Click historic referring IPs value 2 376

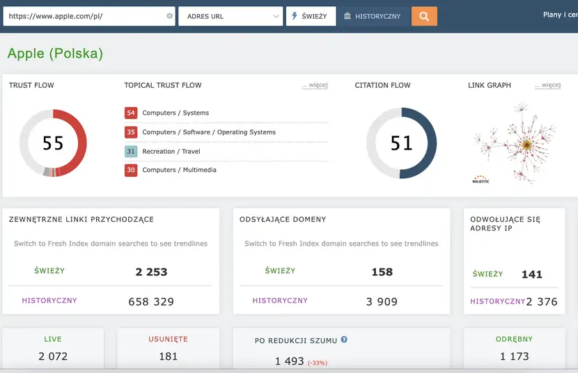tap(542, 301)
